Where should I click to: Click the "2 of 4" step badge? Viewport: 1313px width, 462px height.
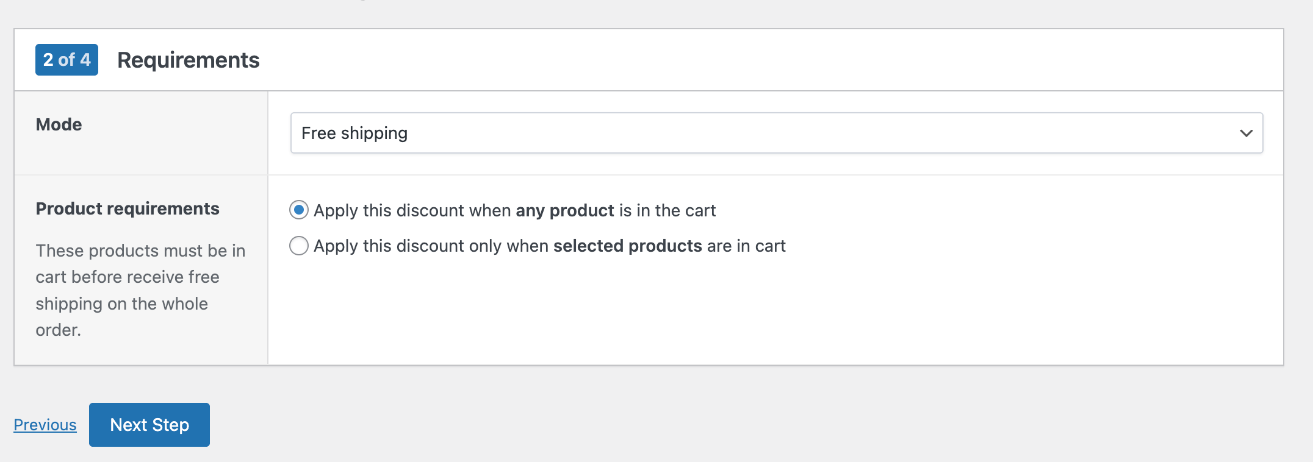point(67,60)
